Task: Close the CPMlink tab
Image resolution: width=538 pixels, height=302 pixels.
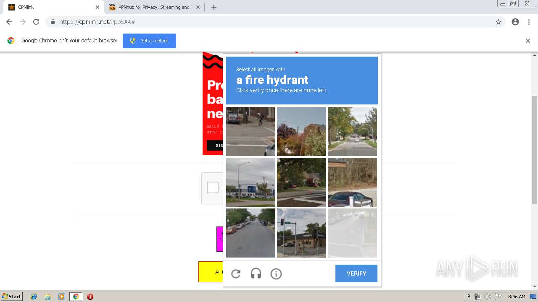Action: coord(97,7)
